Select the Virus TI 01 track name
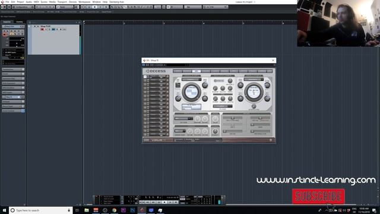 click(46, 26)
